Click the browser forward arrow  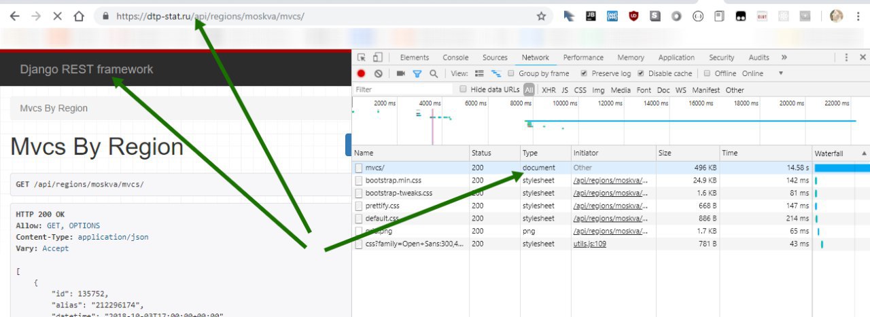36,16
